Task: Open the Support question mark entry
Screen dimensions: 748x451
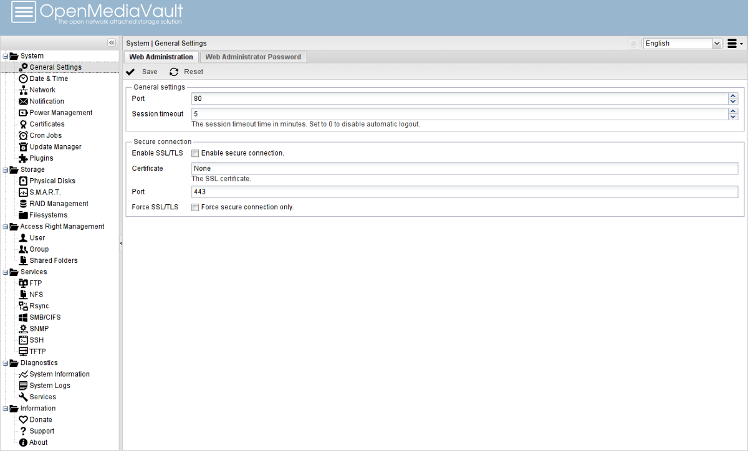Action: 37,431
